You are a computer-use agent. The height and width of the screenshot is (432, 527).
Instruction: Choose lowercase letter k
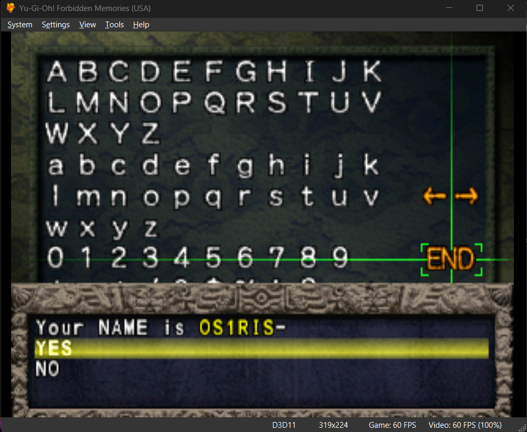tap(371, 164)
